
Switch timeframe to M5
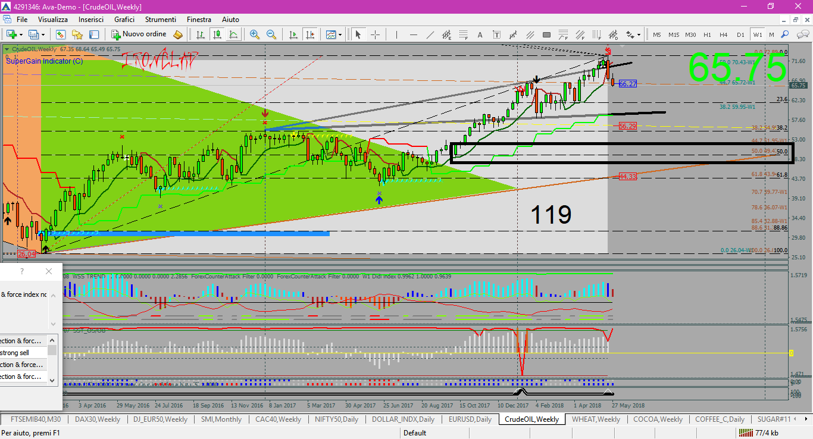pyautogui.click(x=656, y=35)
